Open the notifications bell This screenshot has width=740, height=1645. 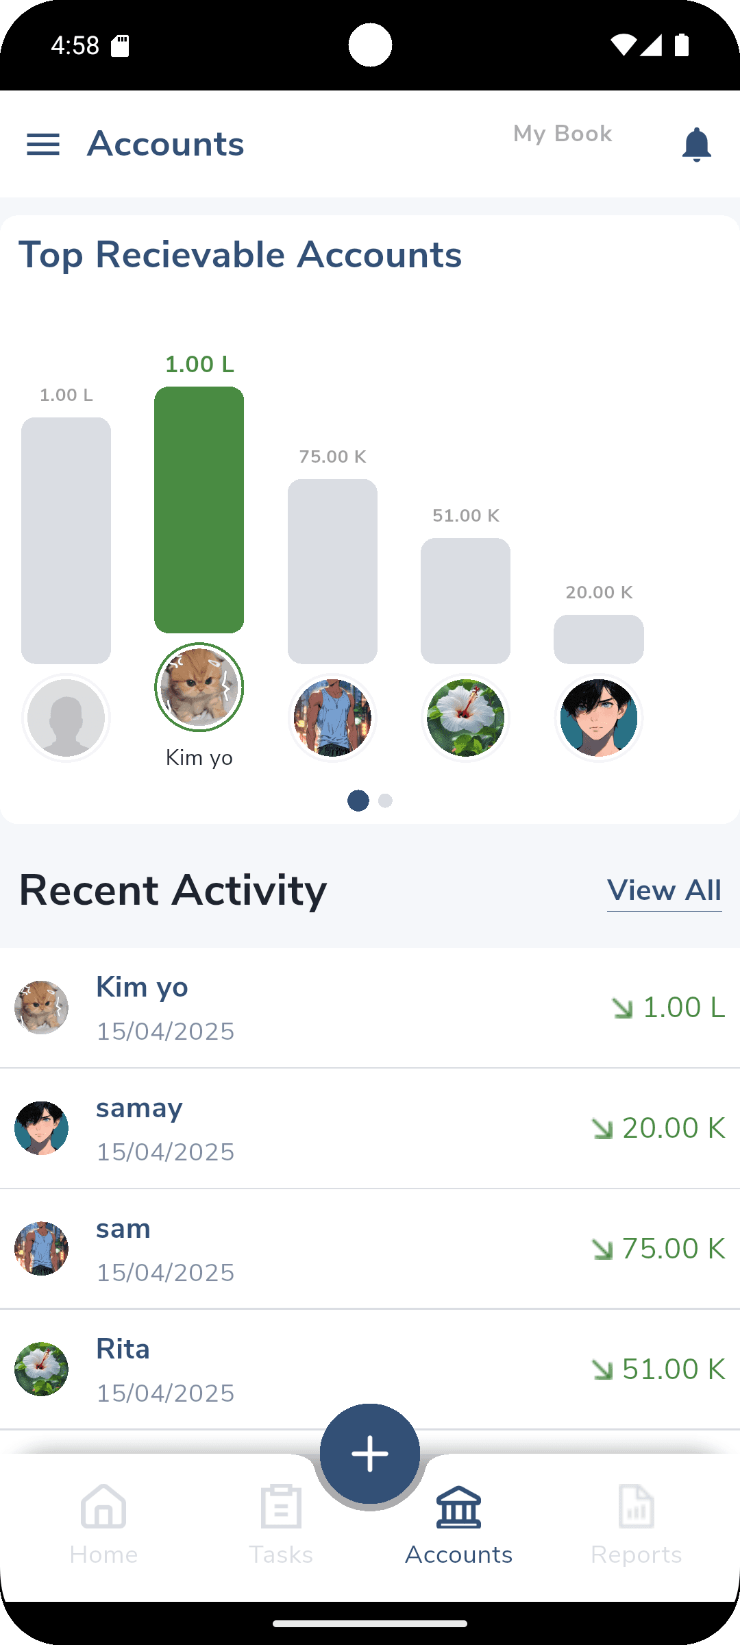696,145
